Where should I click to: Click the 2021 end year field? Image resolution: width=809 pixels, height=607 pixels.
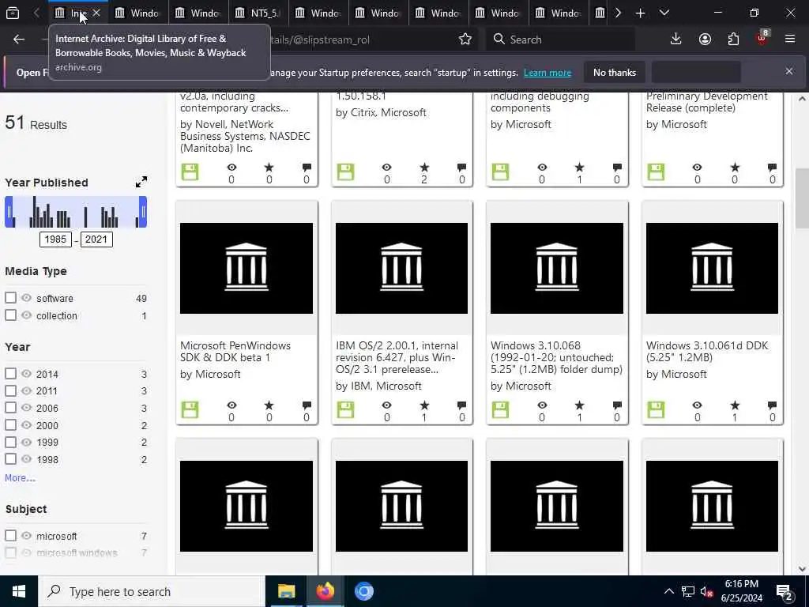tap(96, 239)
